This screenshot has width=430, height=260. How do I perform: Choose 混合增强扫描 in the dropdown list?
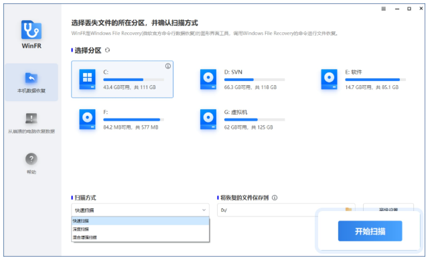140,237
